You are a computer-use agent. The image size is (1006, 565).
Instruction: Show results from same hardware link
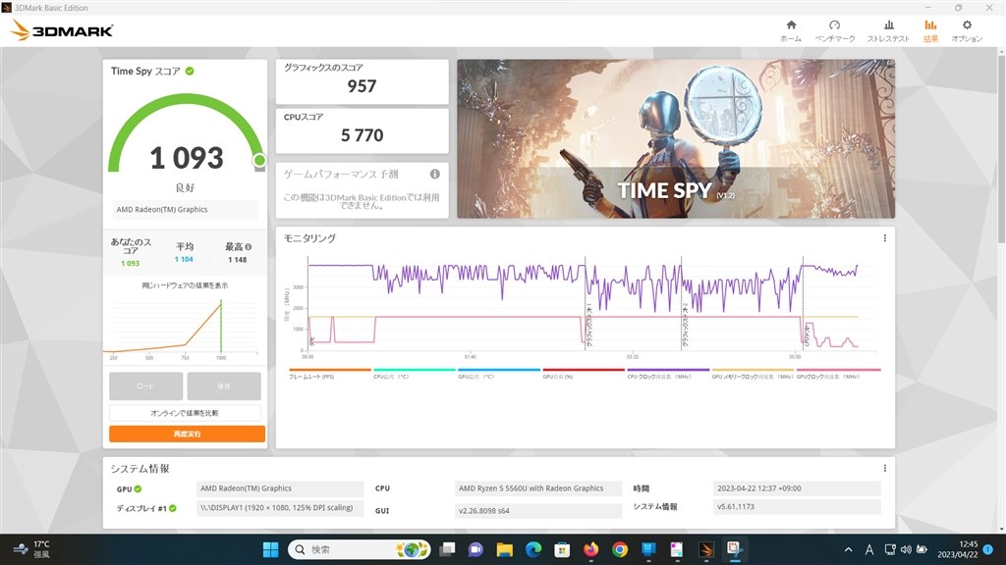click(x=185, y=285)
